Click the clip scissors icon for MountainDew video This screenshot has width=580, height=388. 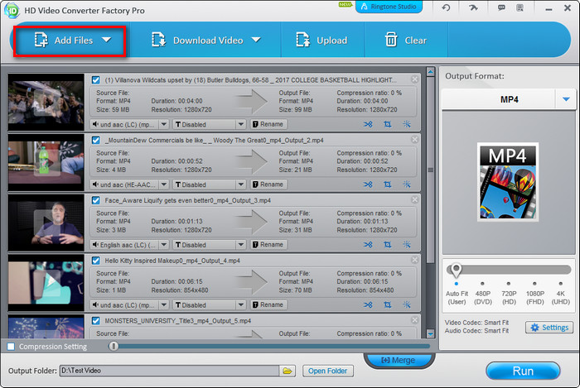368,184
